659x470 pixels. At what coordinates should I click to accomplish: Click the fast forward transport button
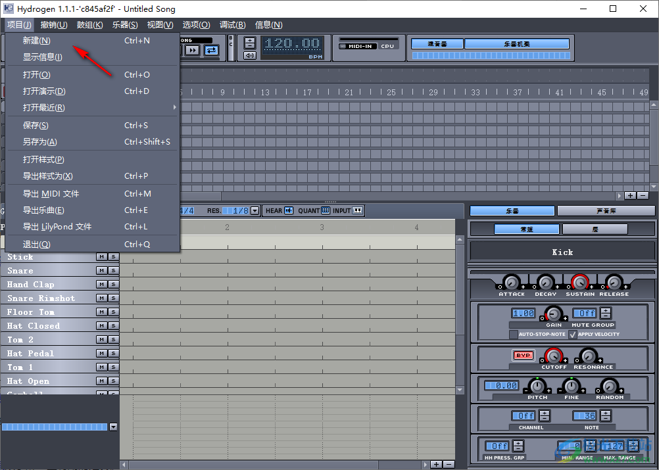[x=193, y=51]
